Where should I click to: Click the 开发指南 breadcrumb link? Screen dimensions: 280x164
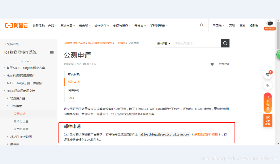[120, 43]
